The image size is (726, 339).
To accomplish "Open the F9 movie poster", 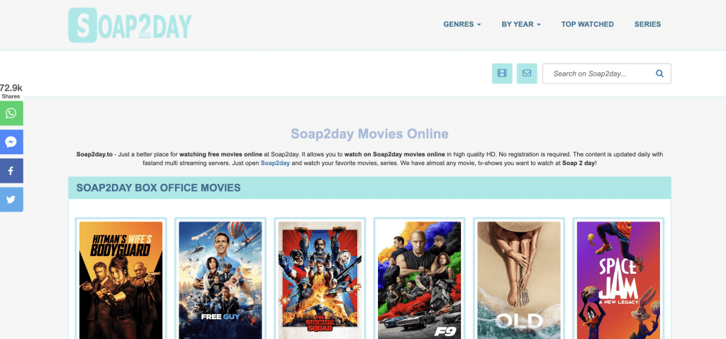I will click(420, 280).
